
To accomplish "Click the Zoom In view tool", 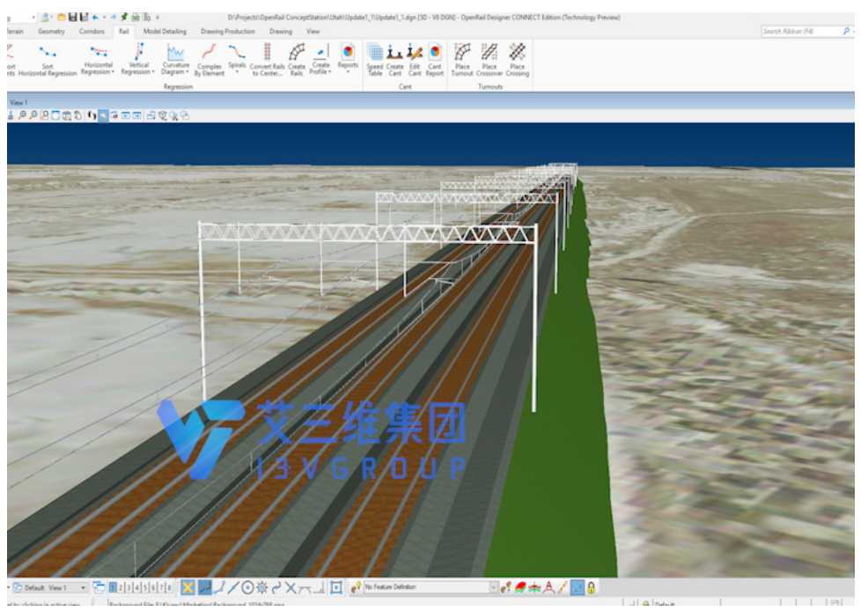I will pos(22,115).
